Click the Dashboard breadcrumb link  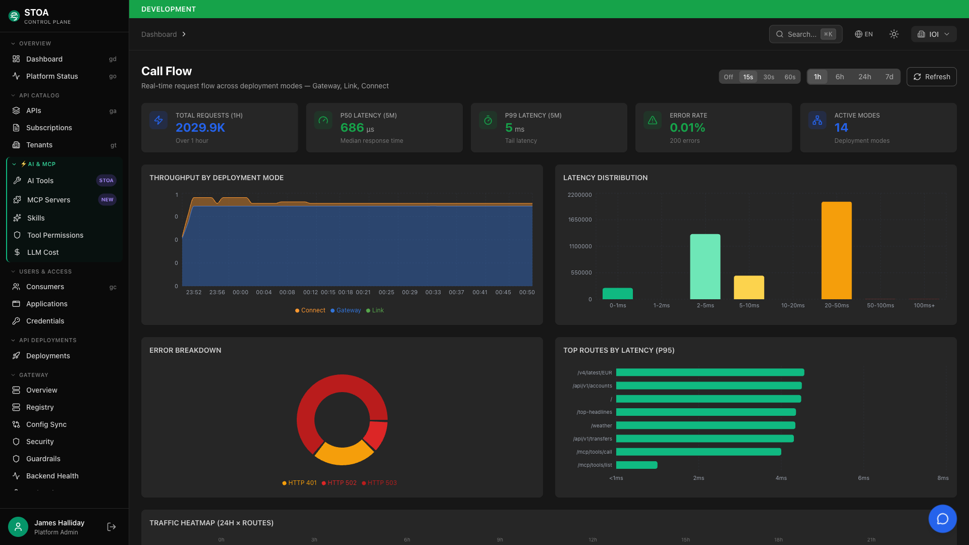[159, 34]
